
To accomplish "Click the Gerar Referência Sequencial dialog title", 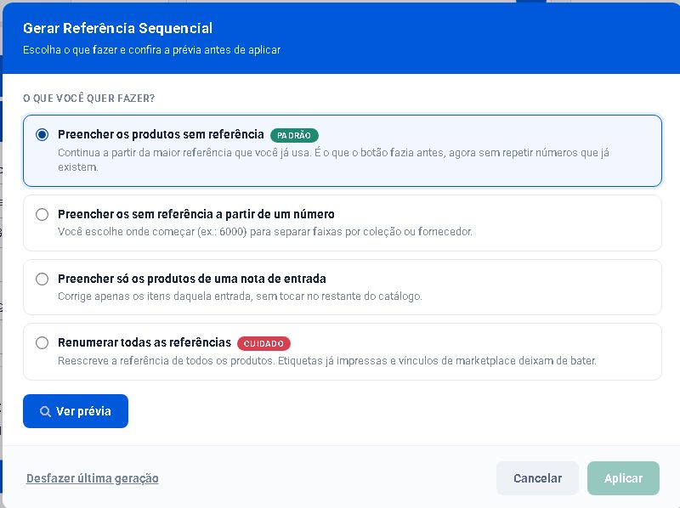I will [x=117, y=28].
